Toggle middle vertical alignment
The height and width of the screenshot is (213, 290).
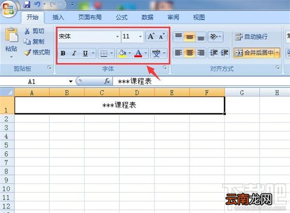pyautogui.click(x=189, y=37)
